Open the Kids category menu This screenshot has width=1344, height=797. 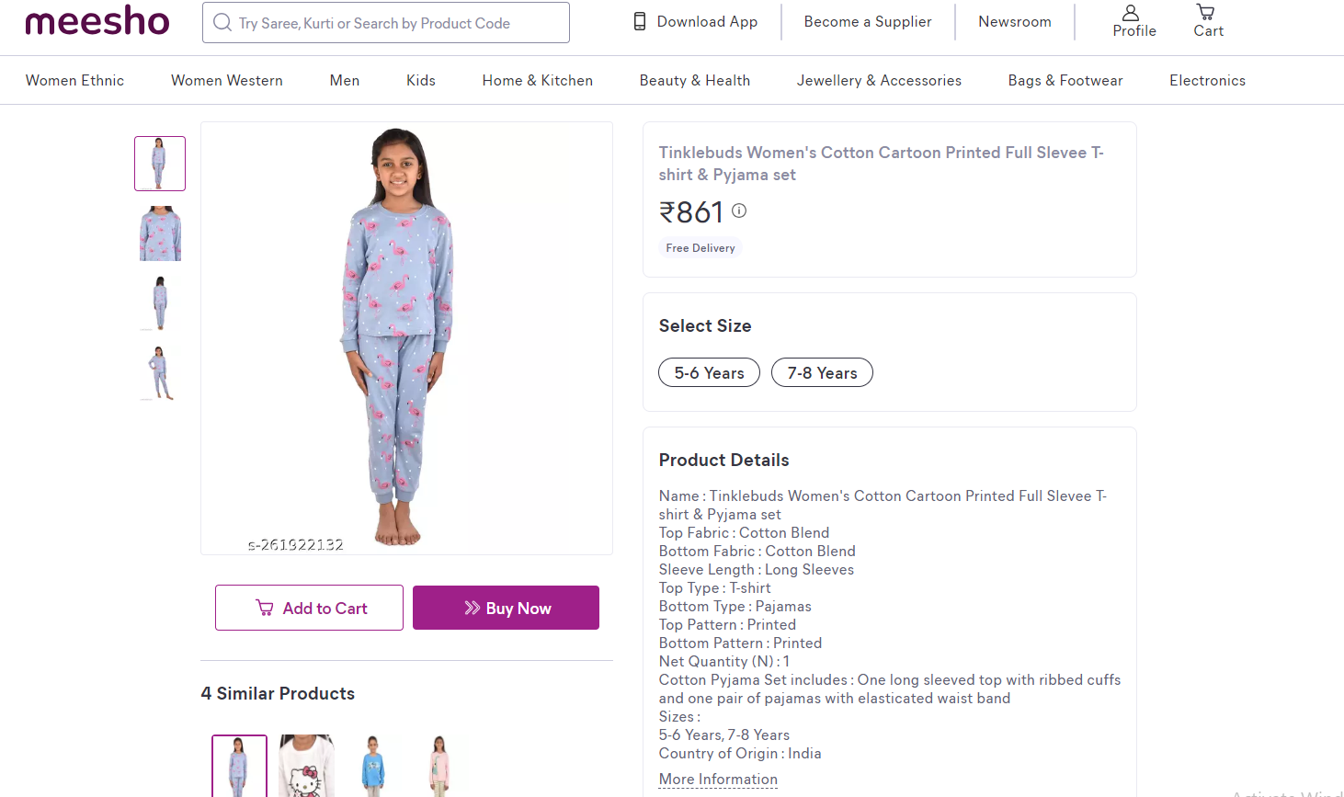click(x=421, y=81)
